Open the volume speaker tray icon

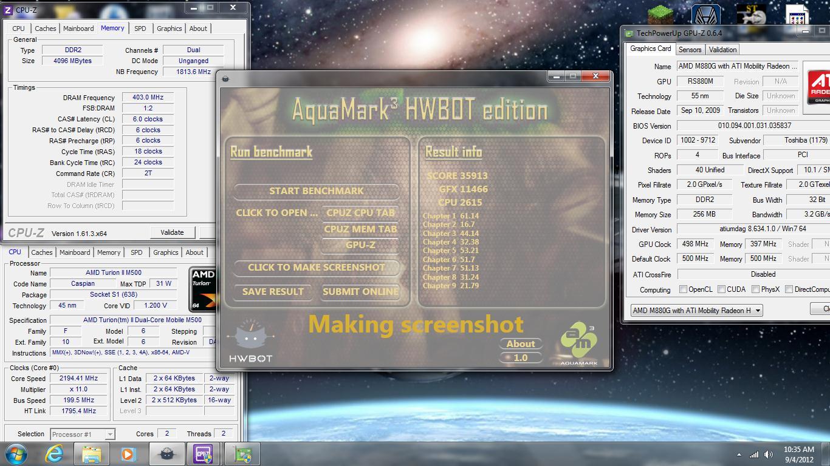pos(769,454)
